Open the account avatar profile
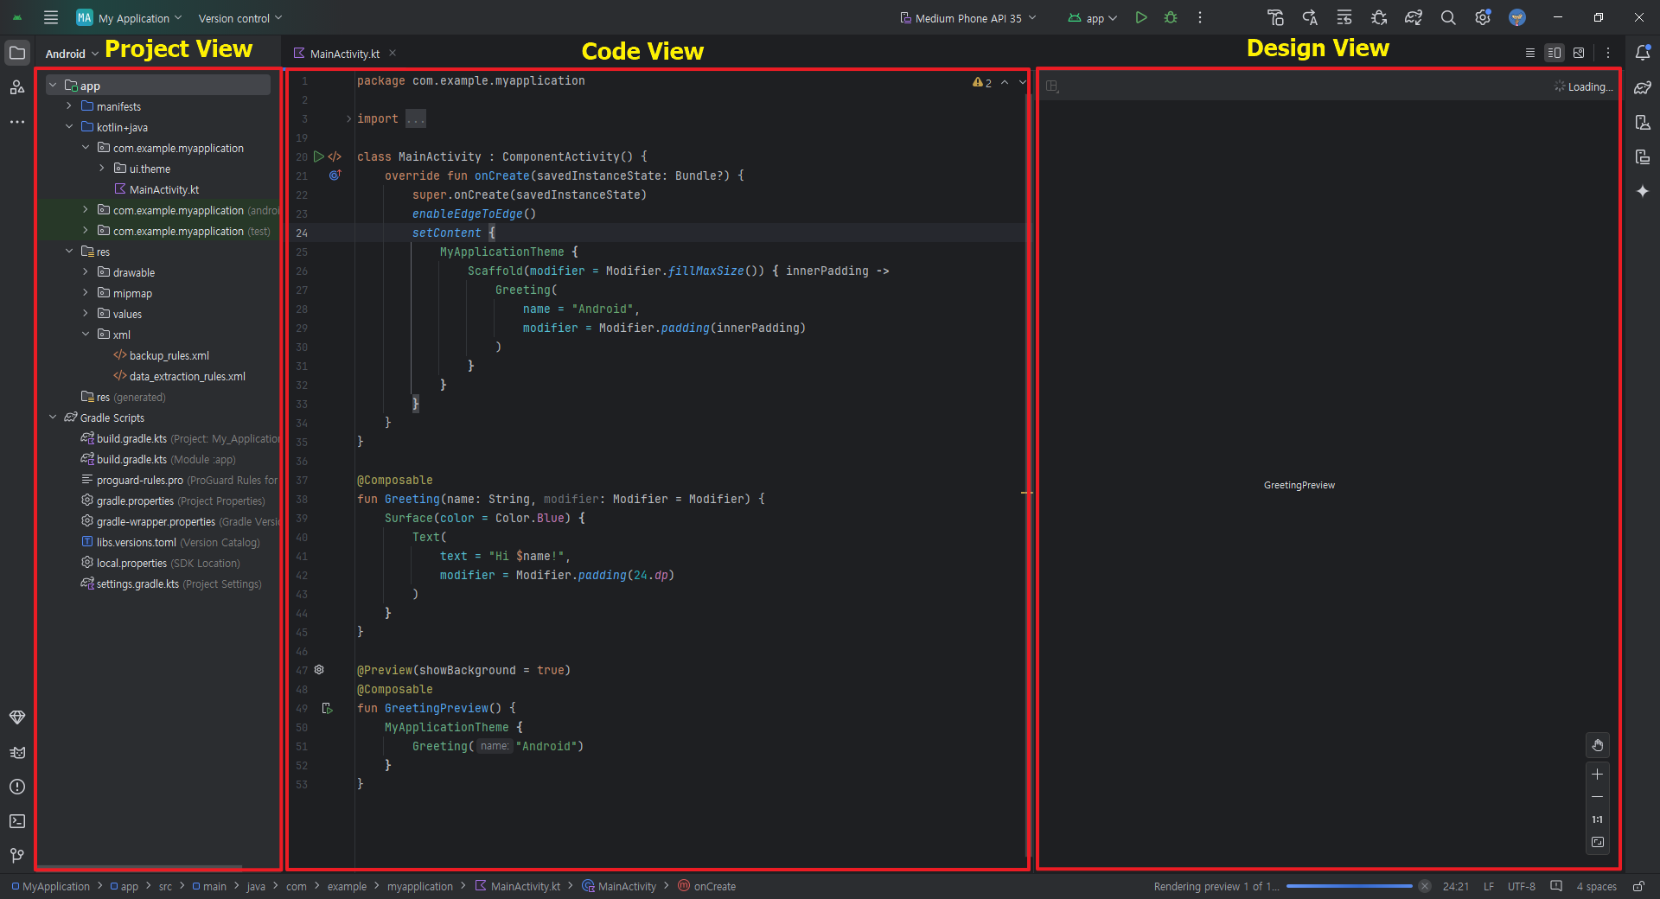The width and height of the screenshot is (1660, 899). [x=1517, y=17]
